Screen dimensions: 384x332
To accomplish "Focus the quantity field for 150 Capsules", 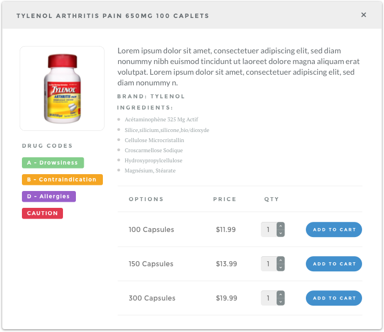I will coord(268,264).
